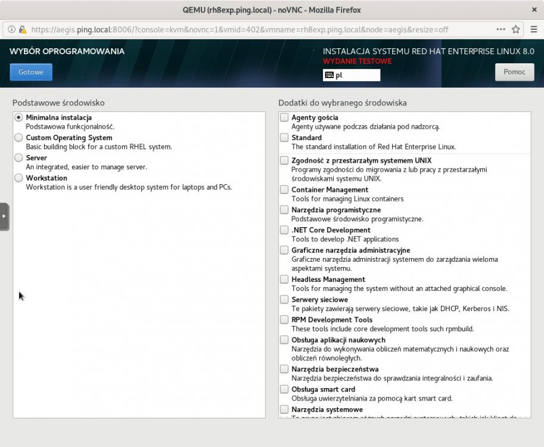
Task: Click the red 'WYDANIE TESTOWE' label
Action: (358, 61)
